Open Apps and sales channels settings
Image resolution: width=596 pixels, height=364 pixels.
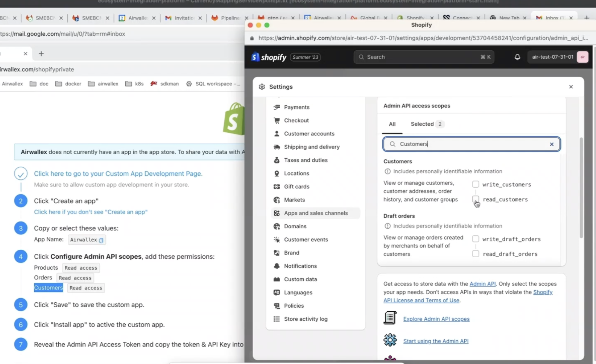(315, 213)
